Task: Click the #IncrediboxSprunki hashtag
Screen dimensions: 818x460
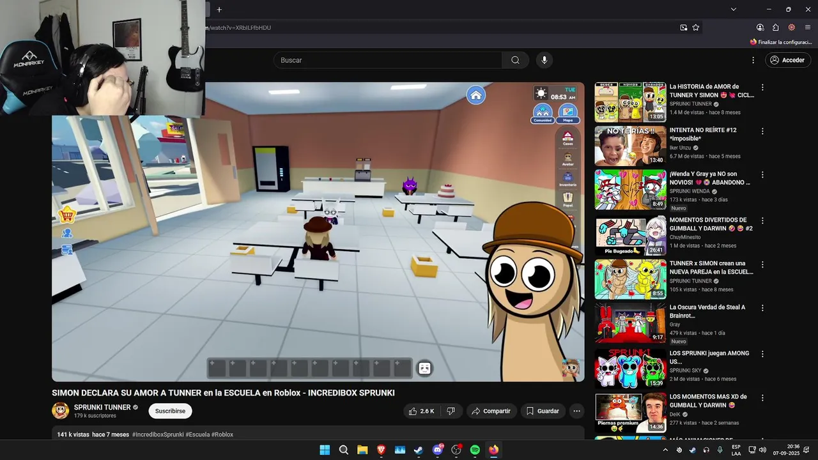Action: coord(158,434)
